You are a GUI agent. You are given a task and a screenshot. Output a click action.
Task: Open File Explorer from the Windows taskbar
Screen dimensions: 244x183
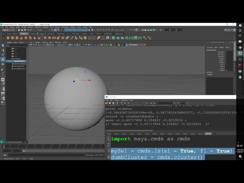click(x=240, y=42)
